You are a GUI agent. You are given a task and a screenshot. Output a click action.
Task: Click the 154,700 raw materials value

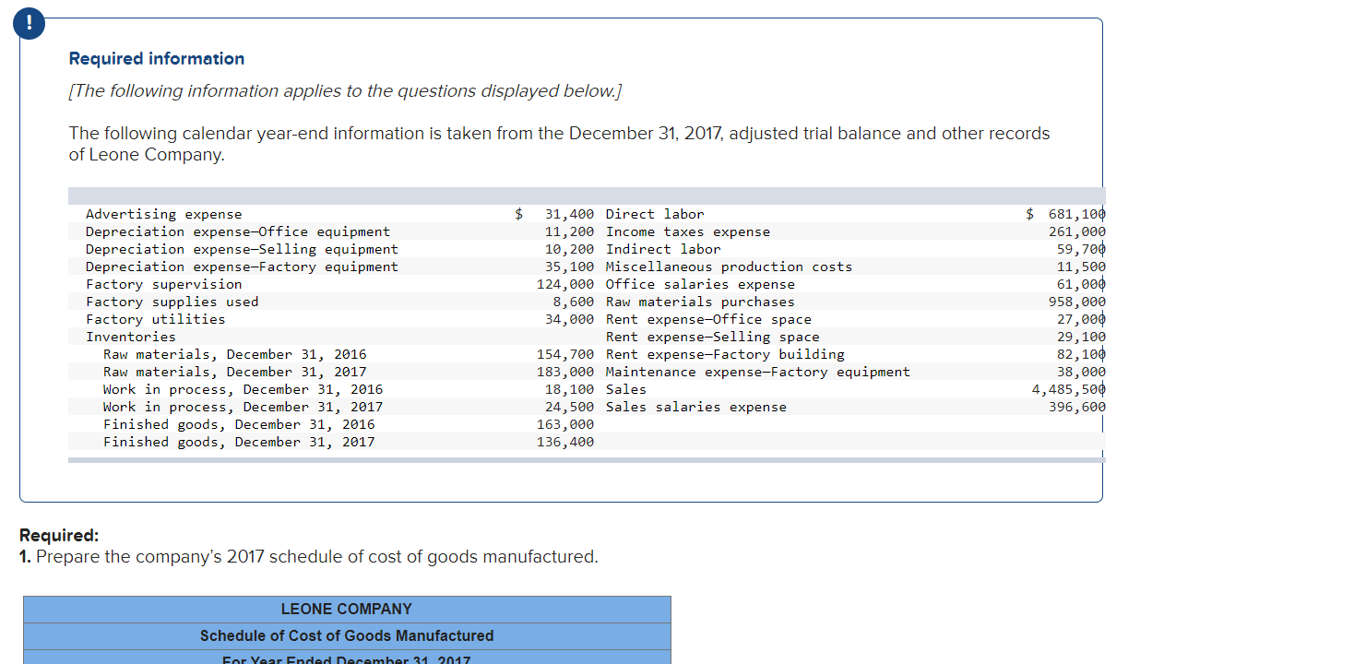pos(566,354)
